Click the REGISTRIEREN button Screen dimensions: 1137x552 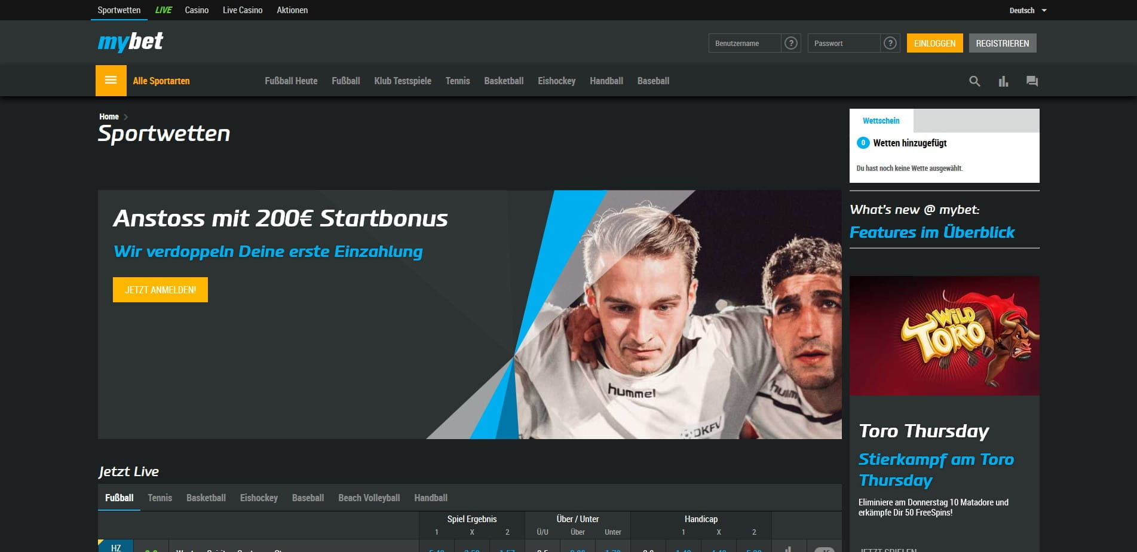[1003, 43]
